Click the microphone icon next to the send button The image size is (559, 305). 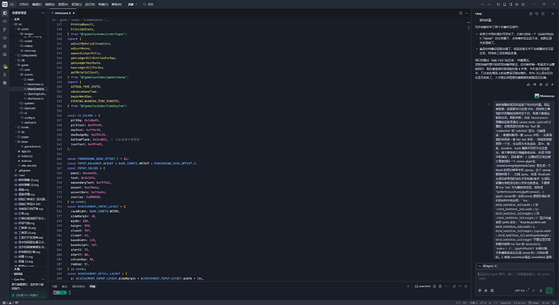(540, 290)
